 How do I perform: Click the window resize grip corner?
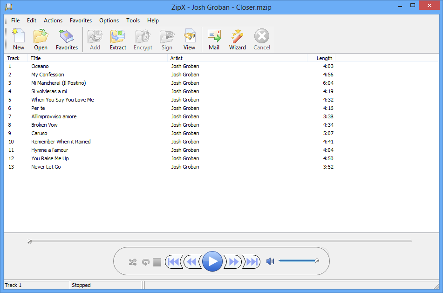click(x=436, y=286)
